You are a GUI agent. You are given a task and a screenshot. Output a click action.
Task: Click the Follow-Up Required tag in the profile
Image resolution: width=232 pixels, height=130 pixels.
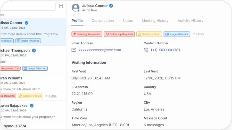[x=119, y=34]
